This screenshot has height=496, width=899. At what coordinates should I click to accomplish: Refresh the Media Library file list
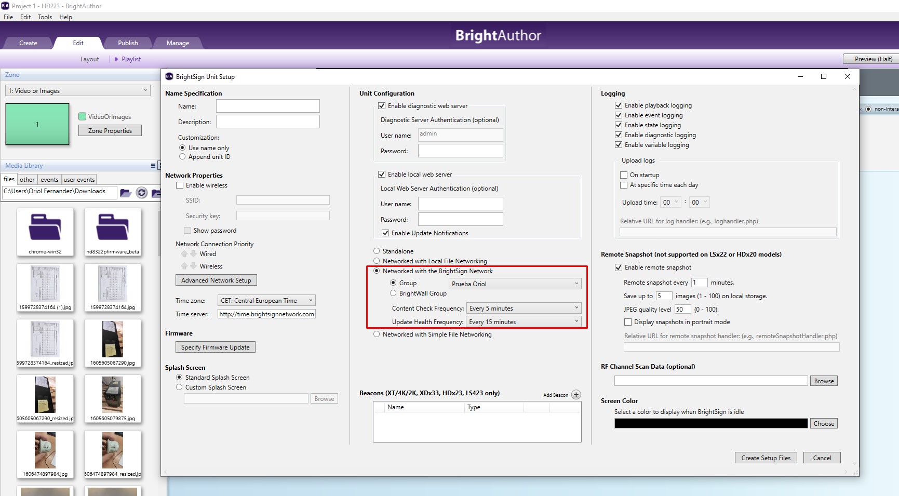[141, 193]
